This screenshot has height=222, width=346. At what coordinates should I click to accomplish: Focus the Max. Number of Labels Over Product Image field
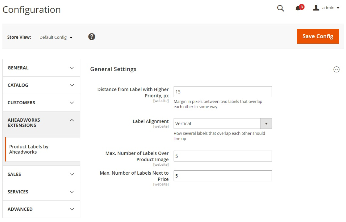pyautogui.click(x=223, y=156)
